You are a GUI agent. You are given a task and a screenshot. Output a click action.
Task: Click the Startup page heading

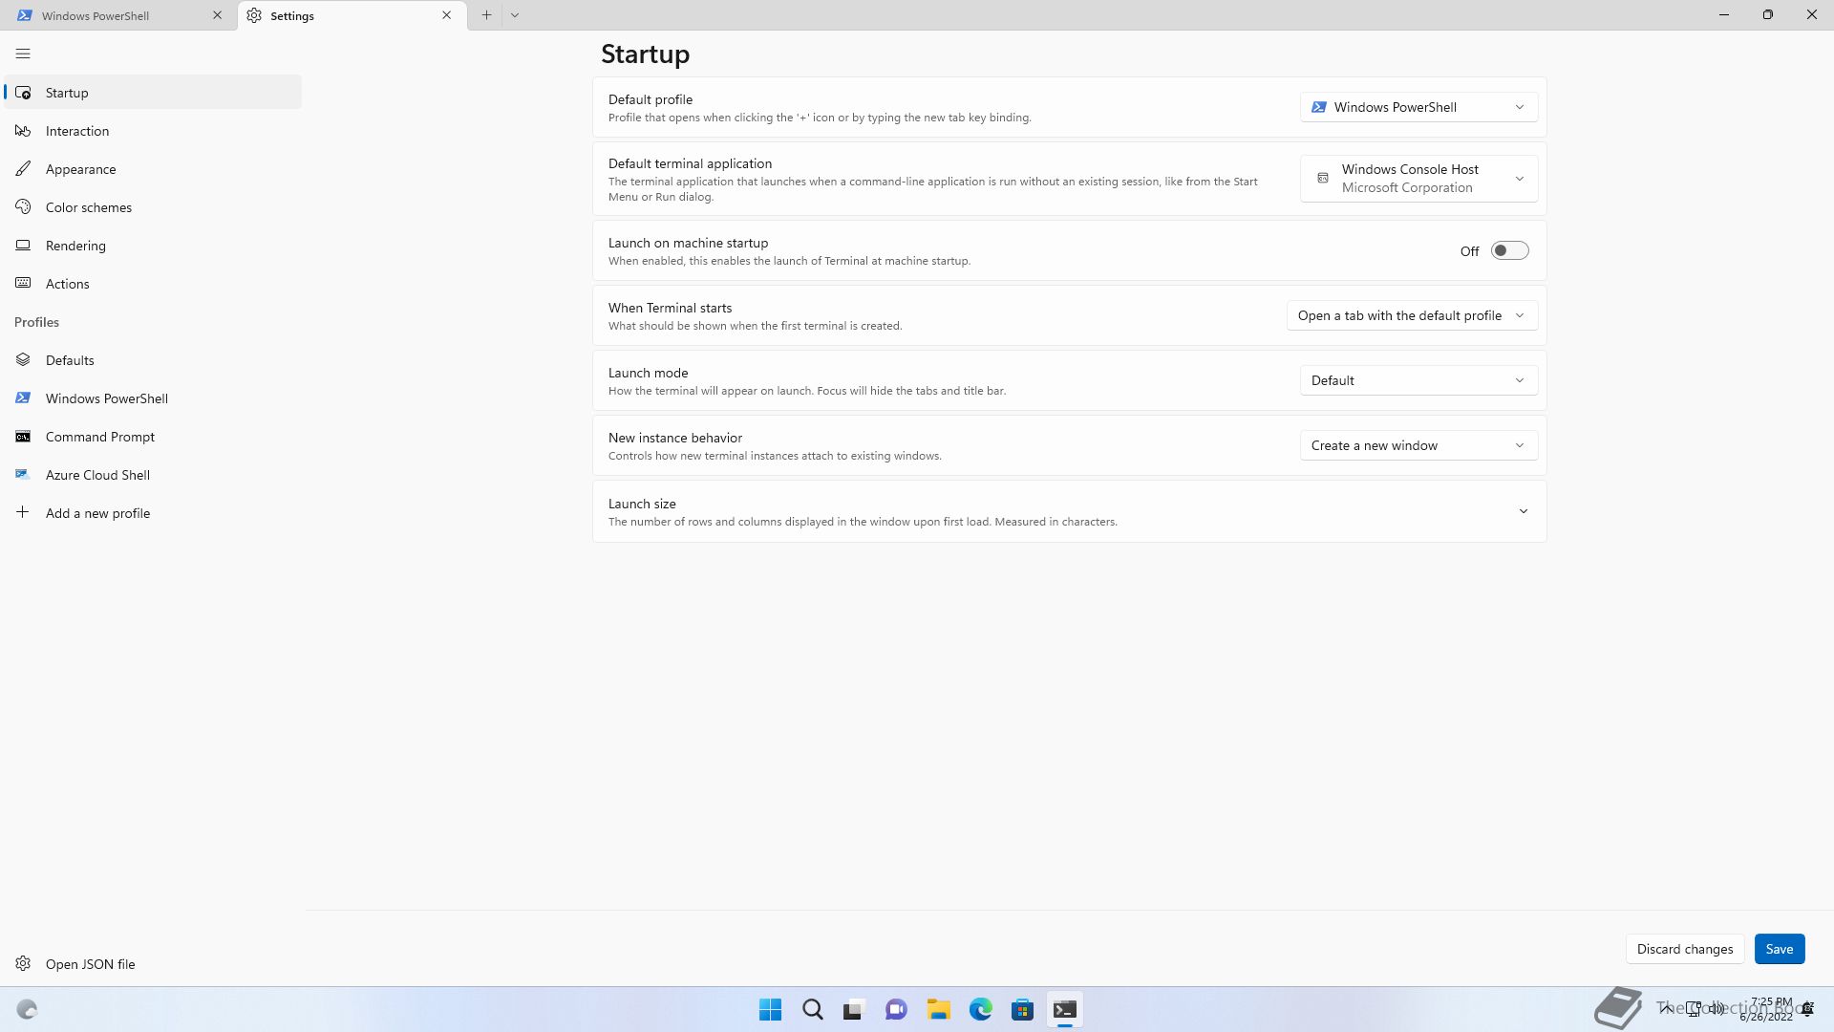click(646, 54)
